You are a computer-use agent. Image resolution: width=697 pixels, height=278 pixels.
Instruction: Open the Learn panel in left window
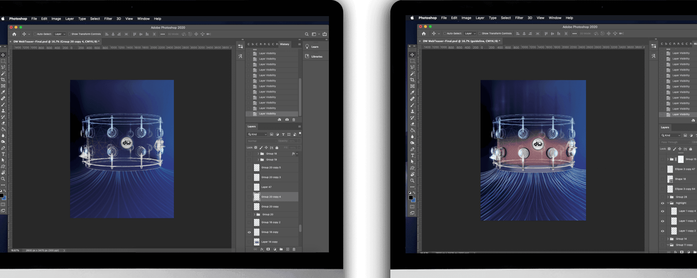[x=315, y=47]
